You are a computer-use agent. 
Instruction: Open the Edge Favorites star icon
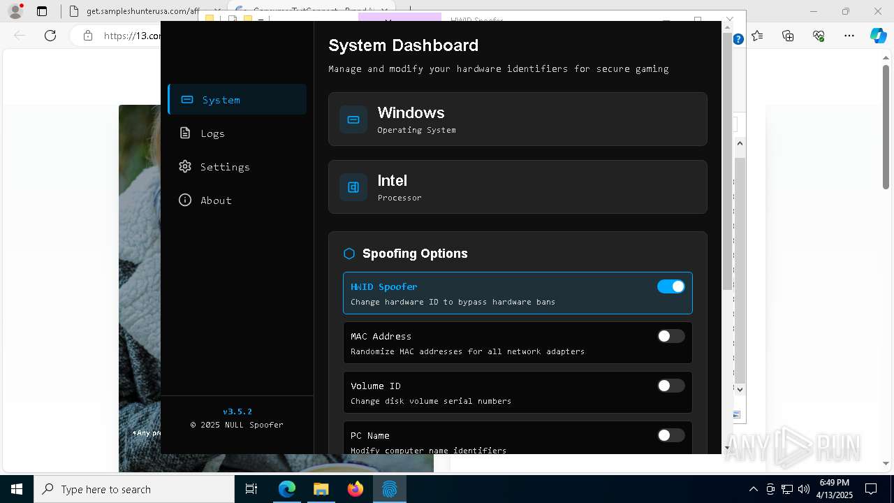click(758, 36)
